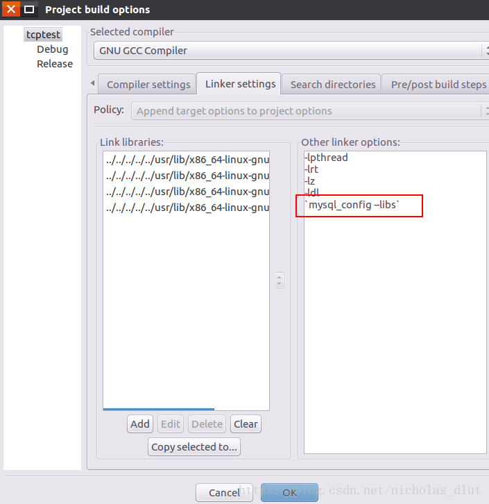Click -lpthread in other linker options

(326, 158)
